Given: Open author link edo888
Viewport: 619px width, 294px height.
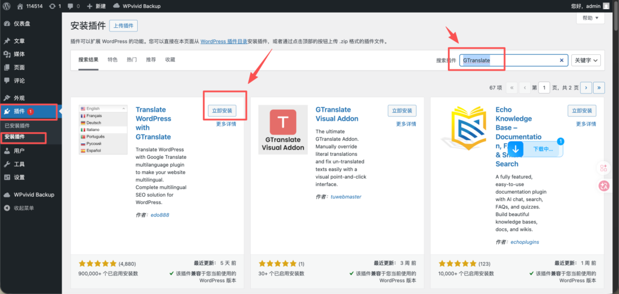Looking at the screenshot, I should (x=160, y=215).
